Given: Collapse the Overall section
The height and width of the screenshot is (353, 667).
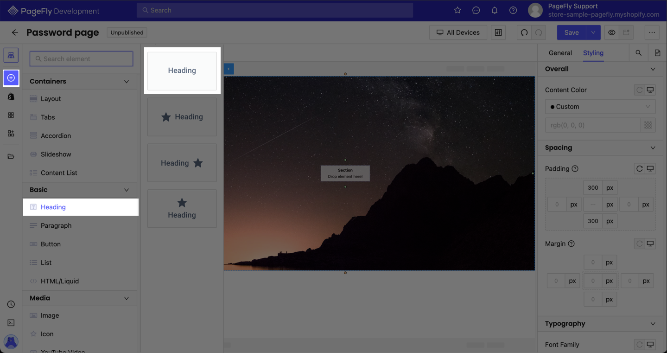Looking at the screenshot, I should pos(653,69).
